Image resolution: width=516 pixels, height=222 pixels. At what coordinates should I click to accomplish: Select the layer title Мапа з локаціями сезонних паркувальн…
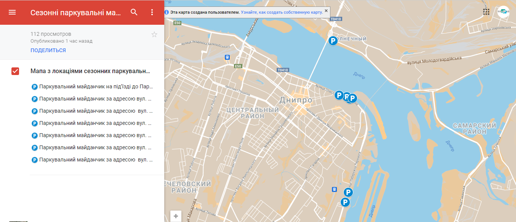[90, 71]
